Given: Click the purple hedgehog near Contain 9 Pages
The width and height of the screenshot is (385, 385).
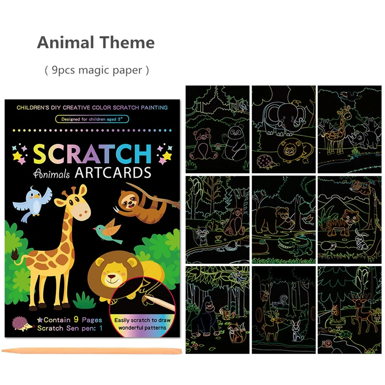Looking at the screenshot, I should coord(23,323).
